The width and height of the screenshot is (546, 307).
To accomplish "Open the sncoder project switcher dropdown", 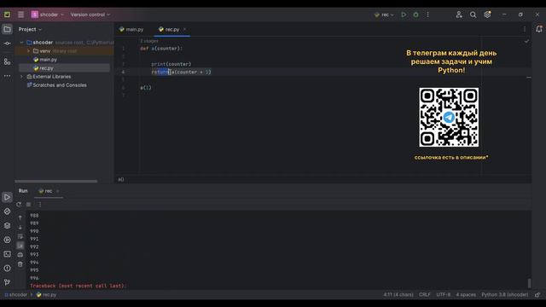I will click(x=48, y=14).
